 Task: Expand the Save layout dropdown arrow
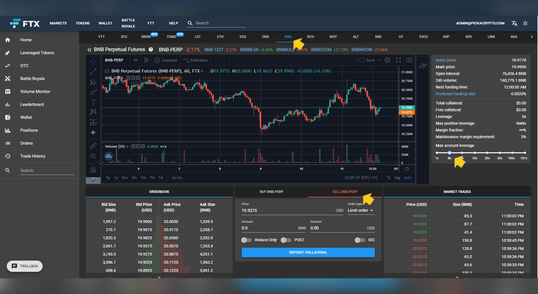coord(379,60)
